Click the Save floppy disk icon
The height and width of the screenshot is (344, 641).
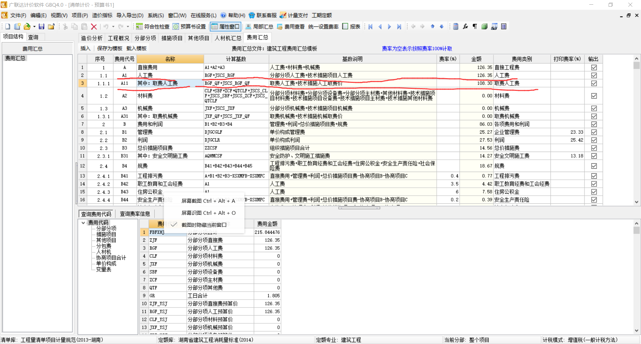(x=41, y=26)
